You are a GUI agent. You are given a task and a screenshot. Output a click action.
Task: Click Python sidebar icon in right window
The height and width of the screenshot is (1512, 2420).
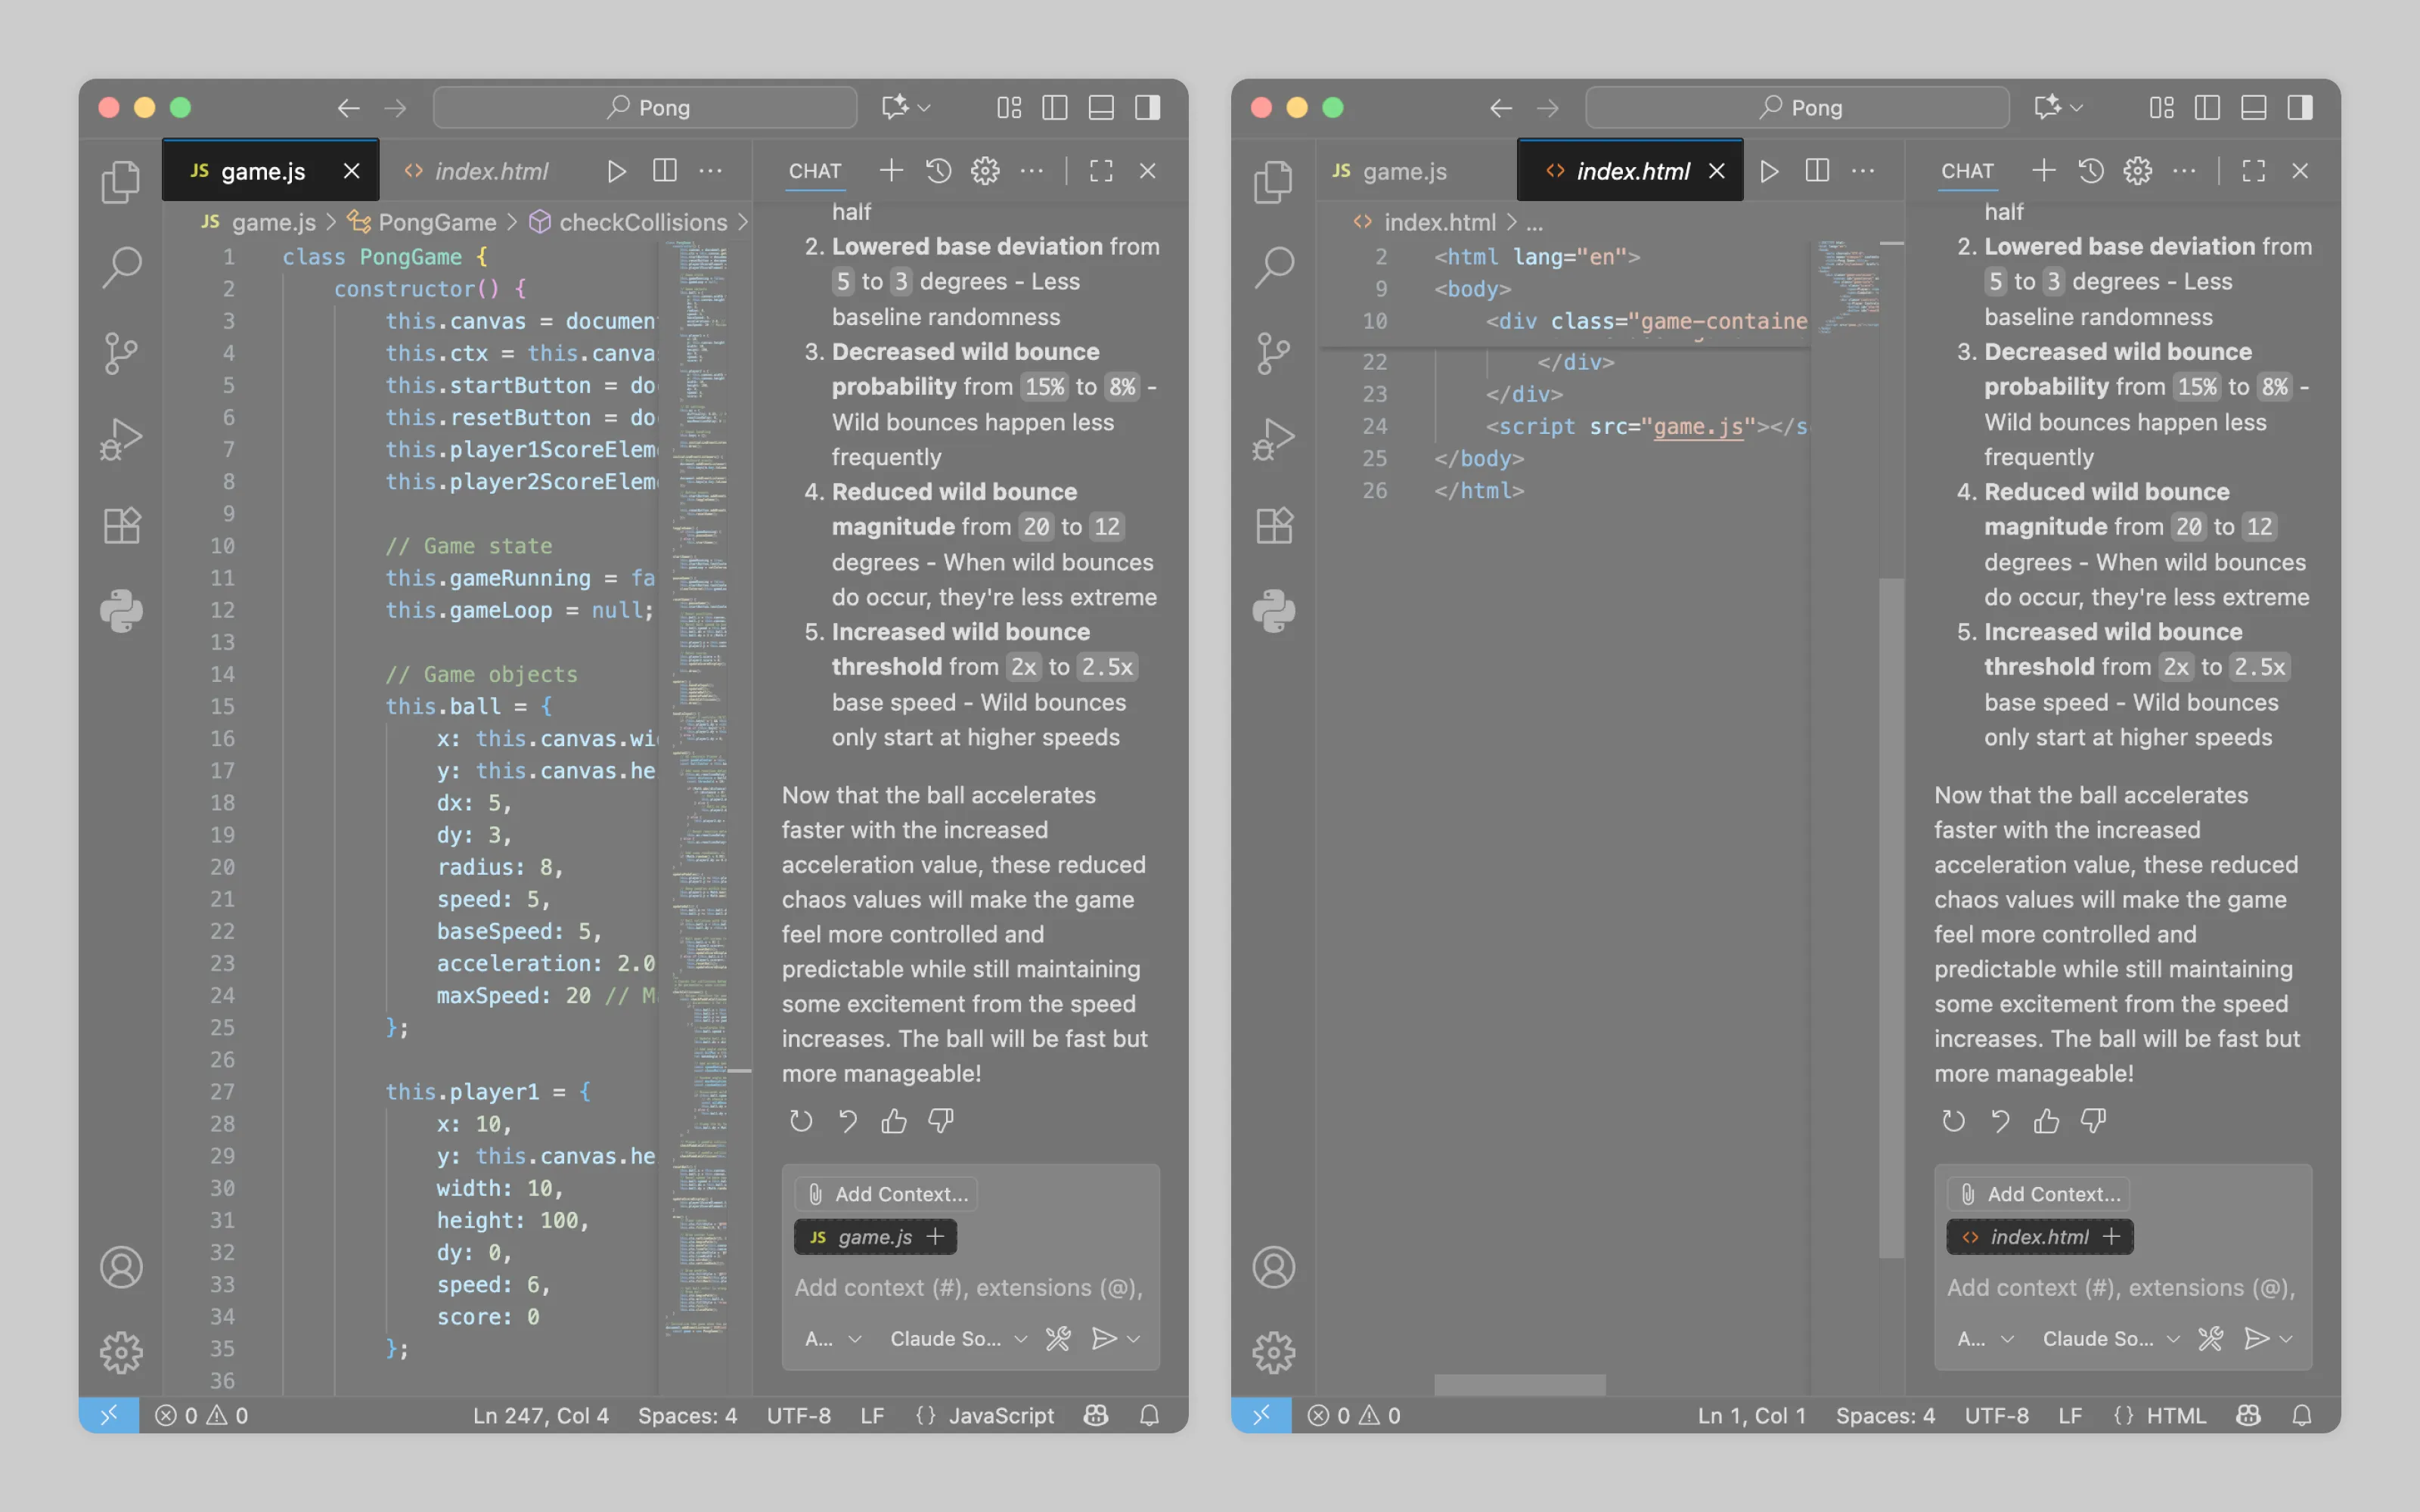1273,611
